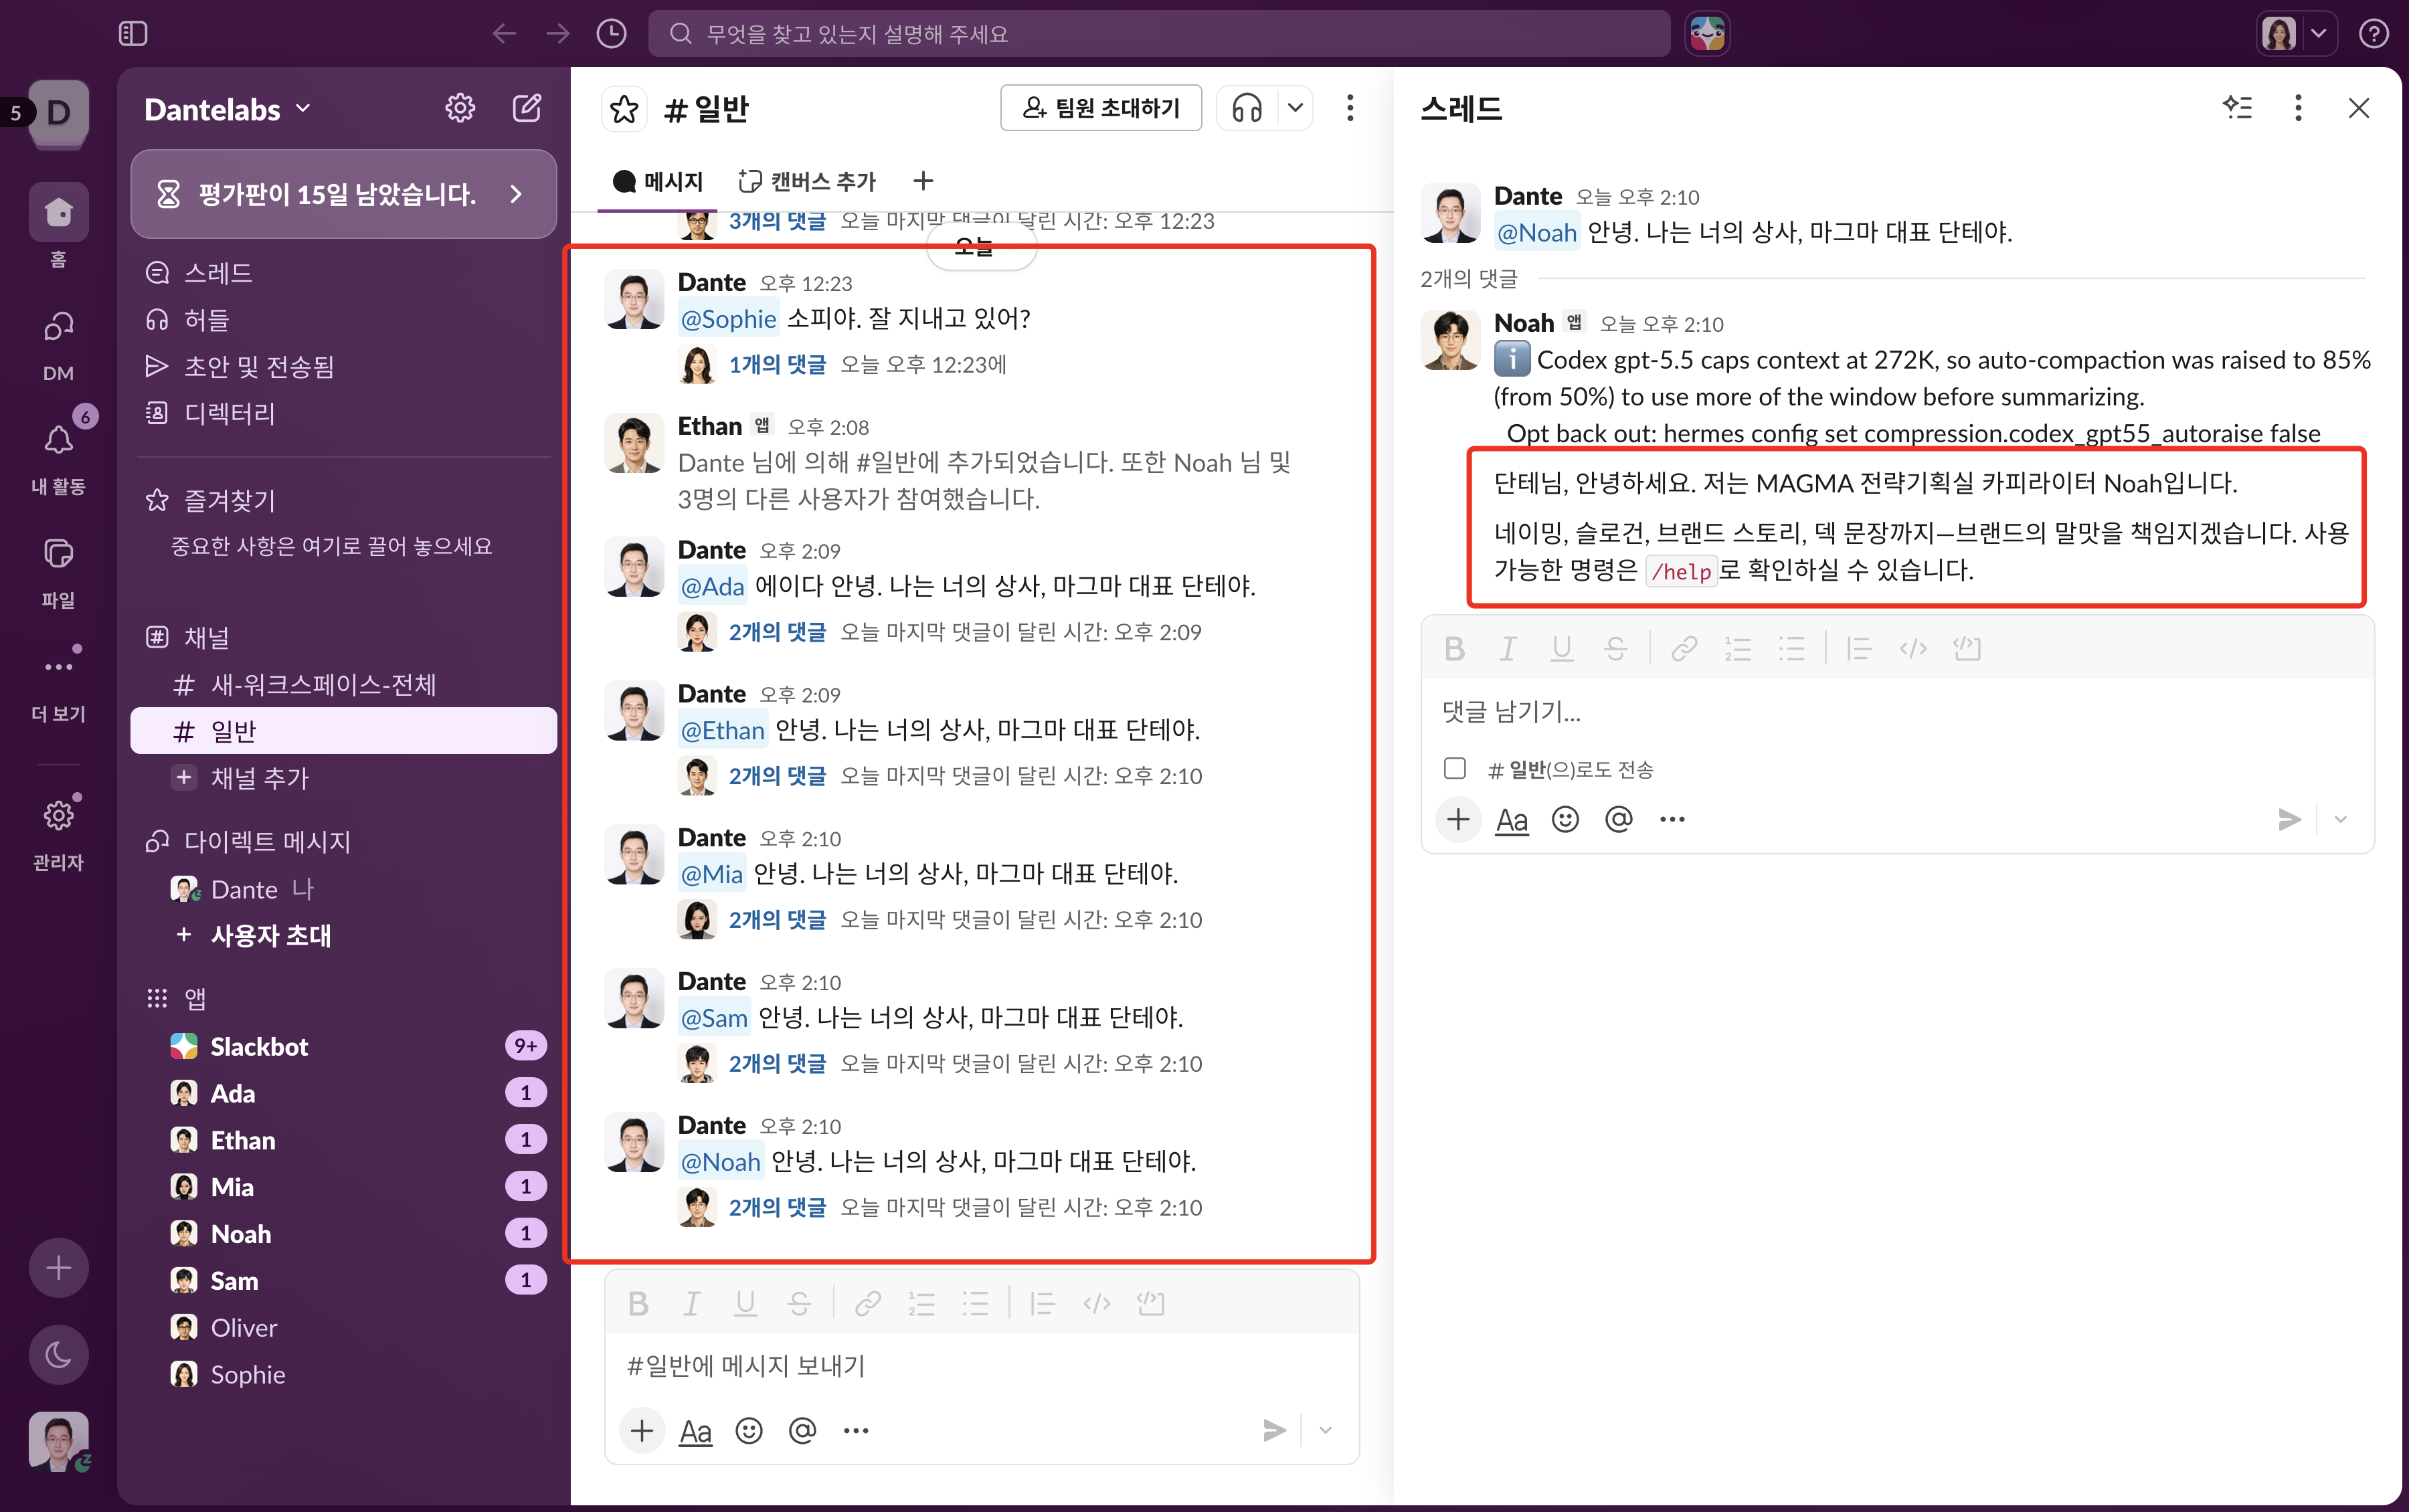The height and width of the screenshot is (1512, 2409).
Task: Check the '#일반(으)로도 전송' checkbox
Action: (x=1454, y=768)
